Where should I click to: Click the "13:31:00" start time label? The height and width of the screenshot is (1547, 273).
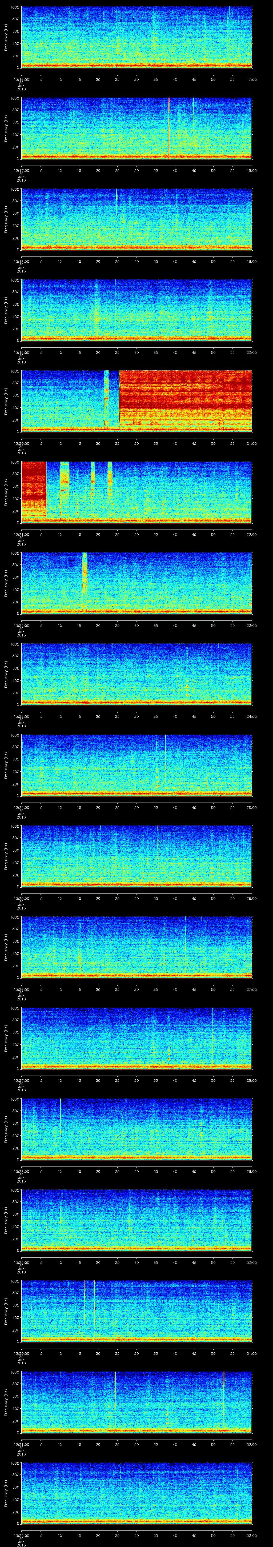click(21, 1444)
